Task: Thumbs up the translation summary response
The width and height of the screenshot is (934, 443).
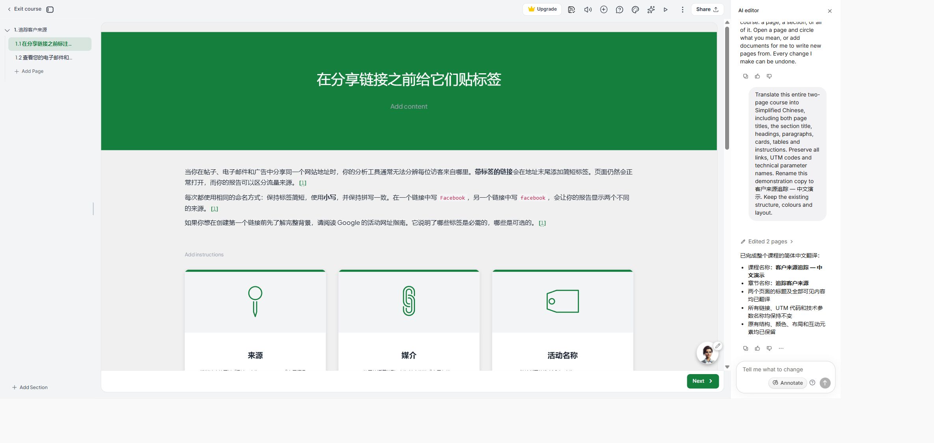Action: tap(757, 348)
